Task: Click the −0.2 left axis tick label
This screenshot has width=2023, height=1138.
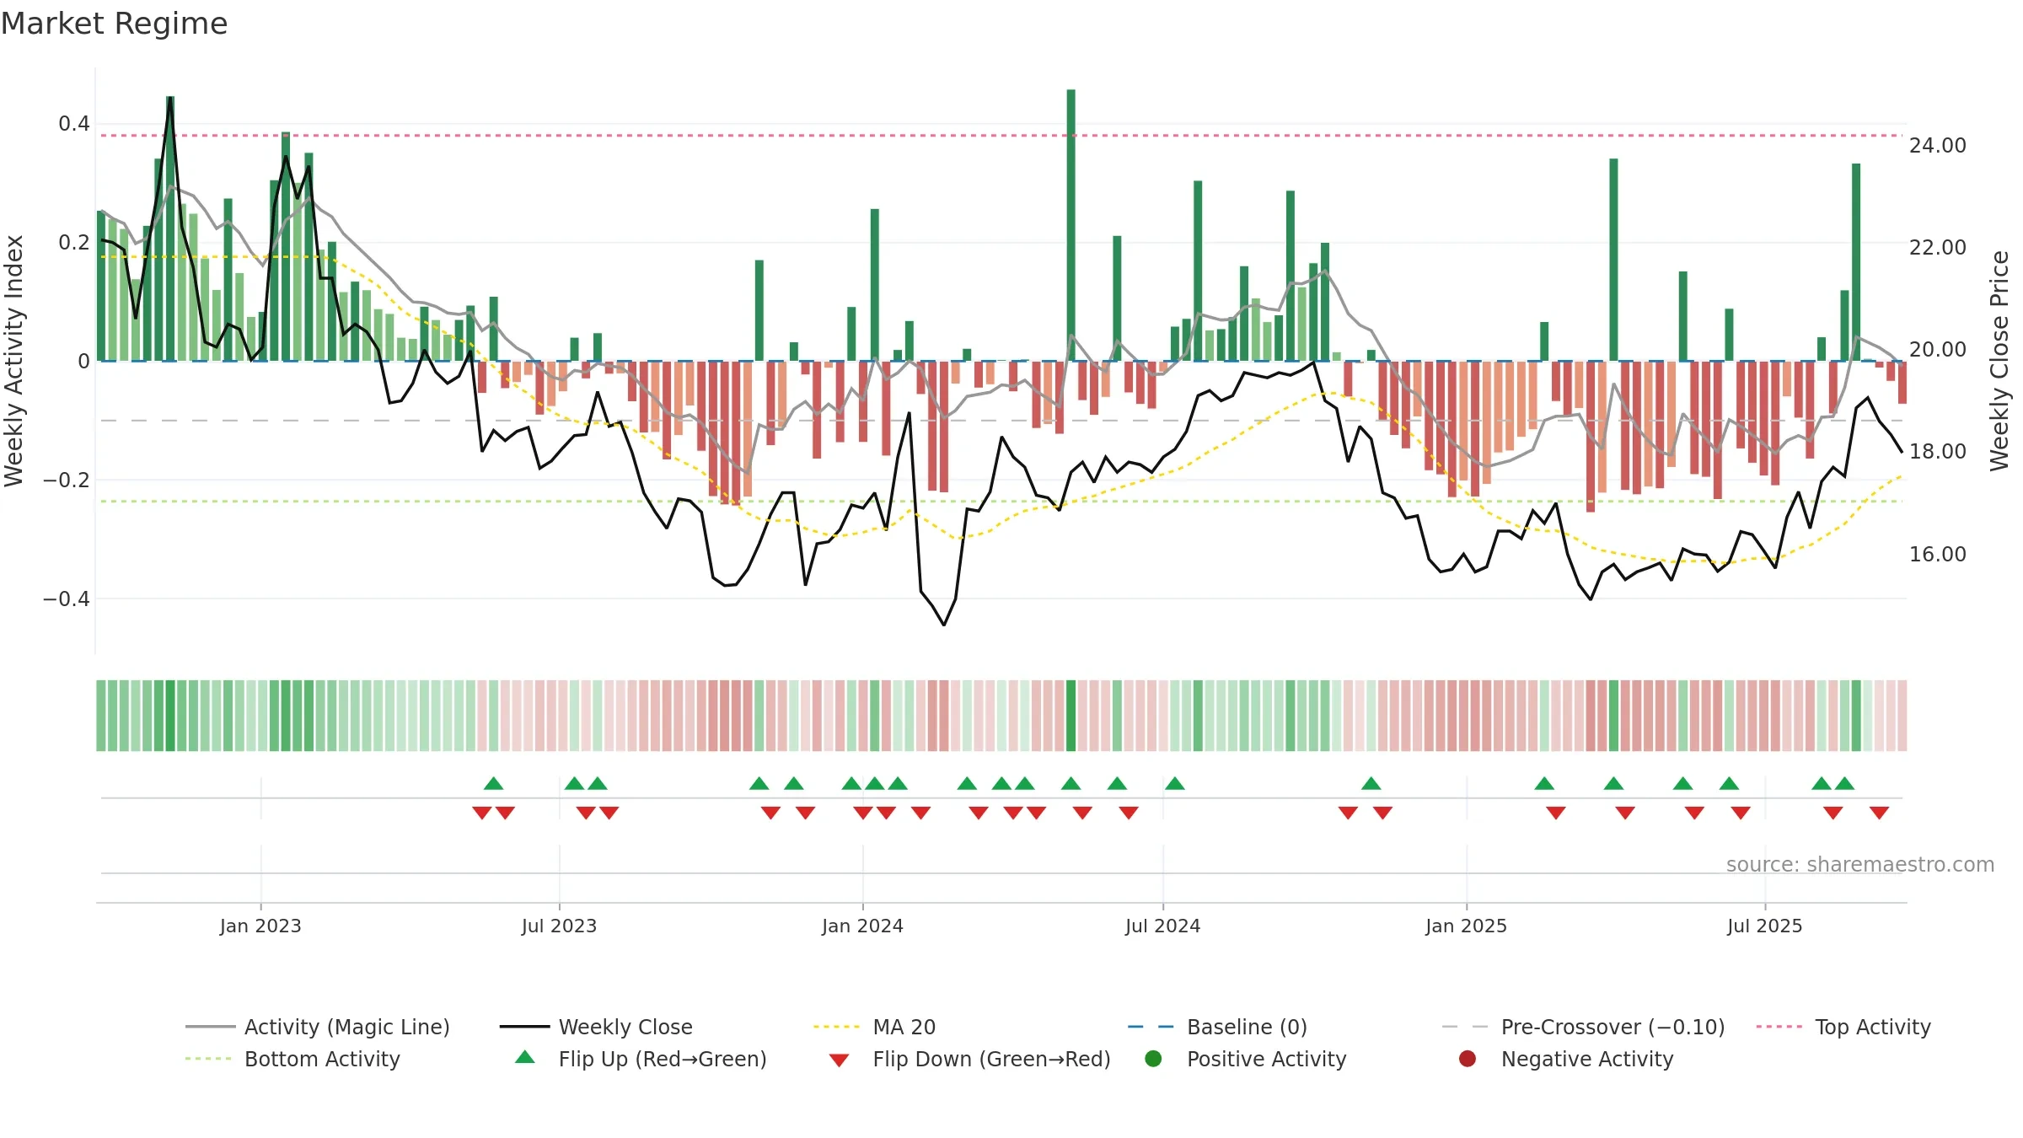Action: pos(67,480)
